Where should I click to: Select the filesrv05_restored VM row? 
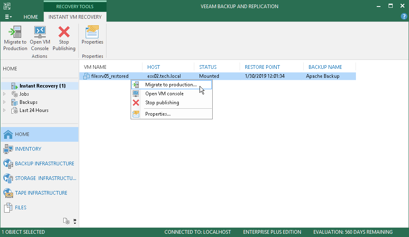tap(218, 76)
